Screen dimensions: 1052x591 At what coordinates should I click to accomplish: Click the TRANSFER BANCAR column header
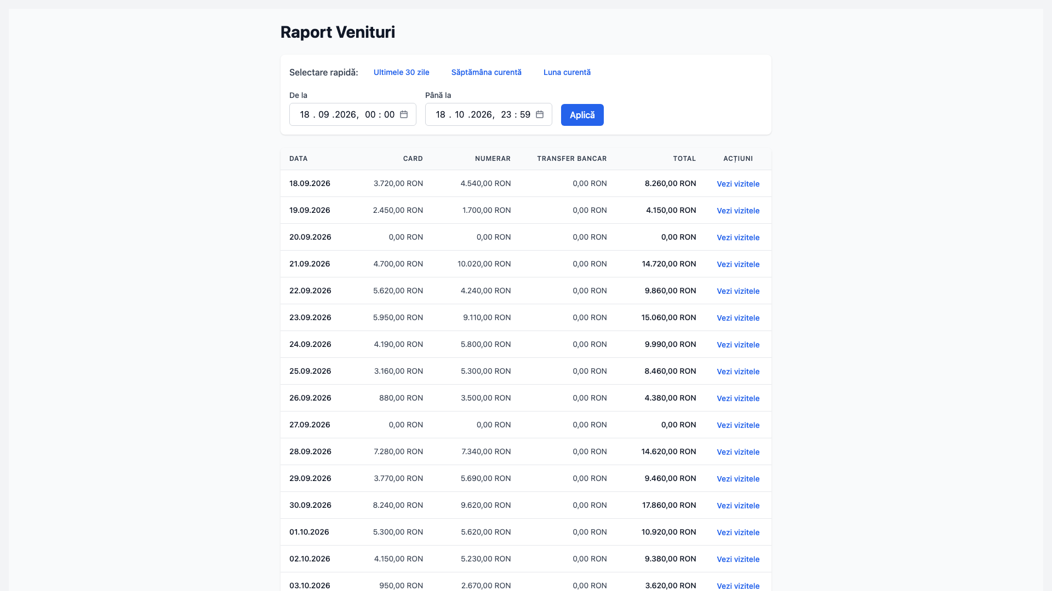[x=572, y=159]
